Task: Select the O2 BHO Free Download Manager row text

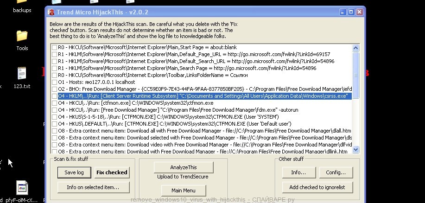Action: (x=205, y=89)
